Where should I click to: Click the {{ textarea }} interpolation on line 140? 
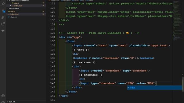(x=84, y=62)
